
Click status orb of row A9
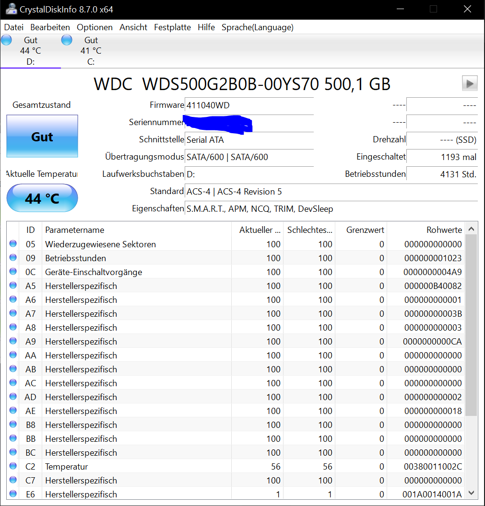(x=13, y=341)
